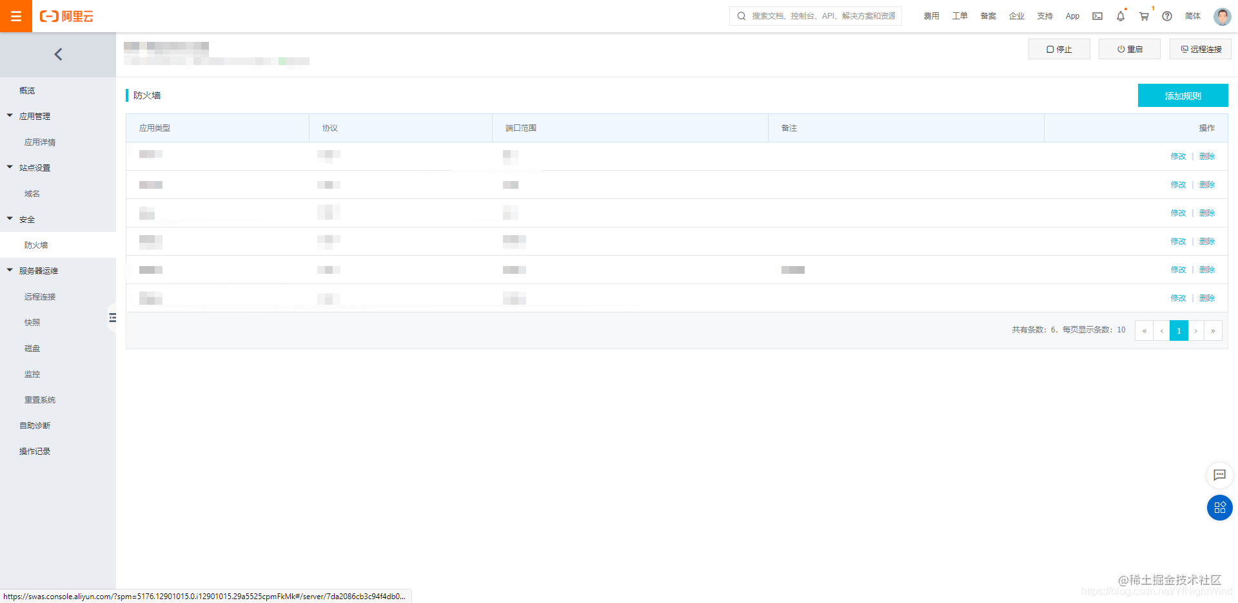The width and height of the screenshot is (1238, 603).
Task: Open 概览 in the sidebar
Action: pos(27,91)
